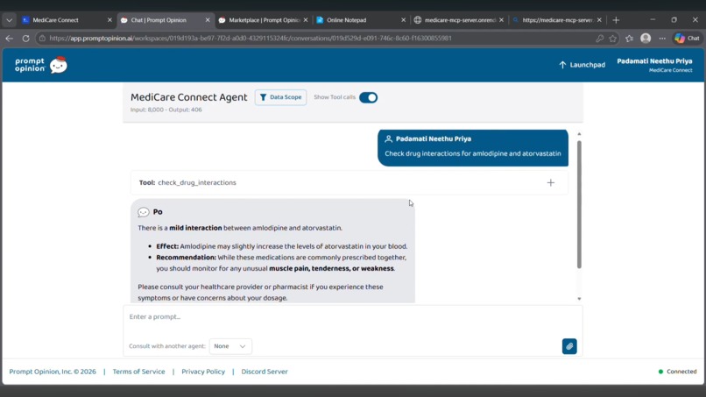706x397 pixels.
Task: Minimize the browser window
Action: click(x=653, y=20)
